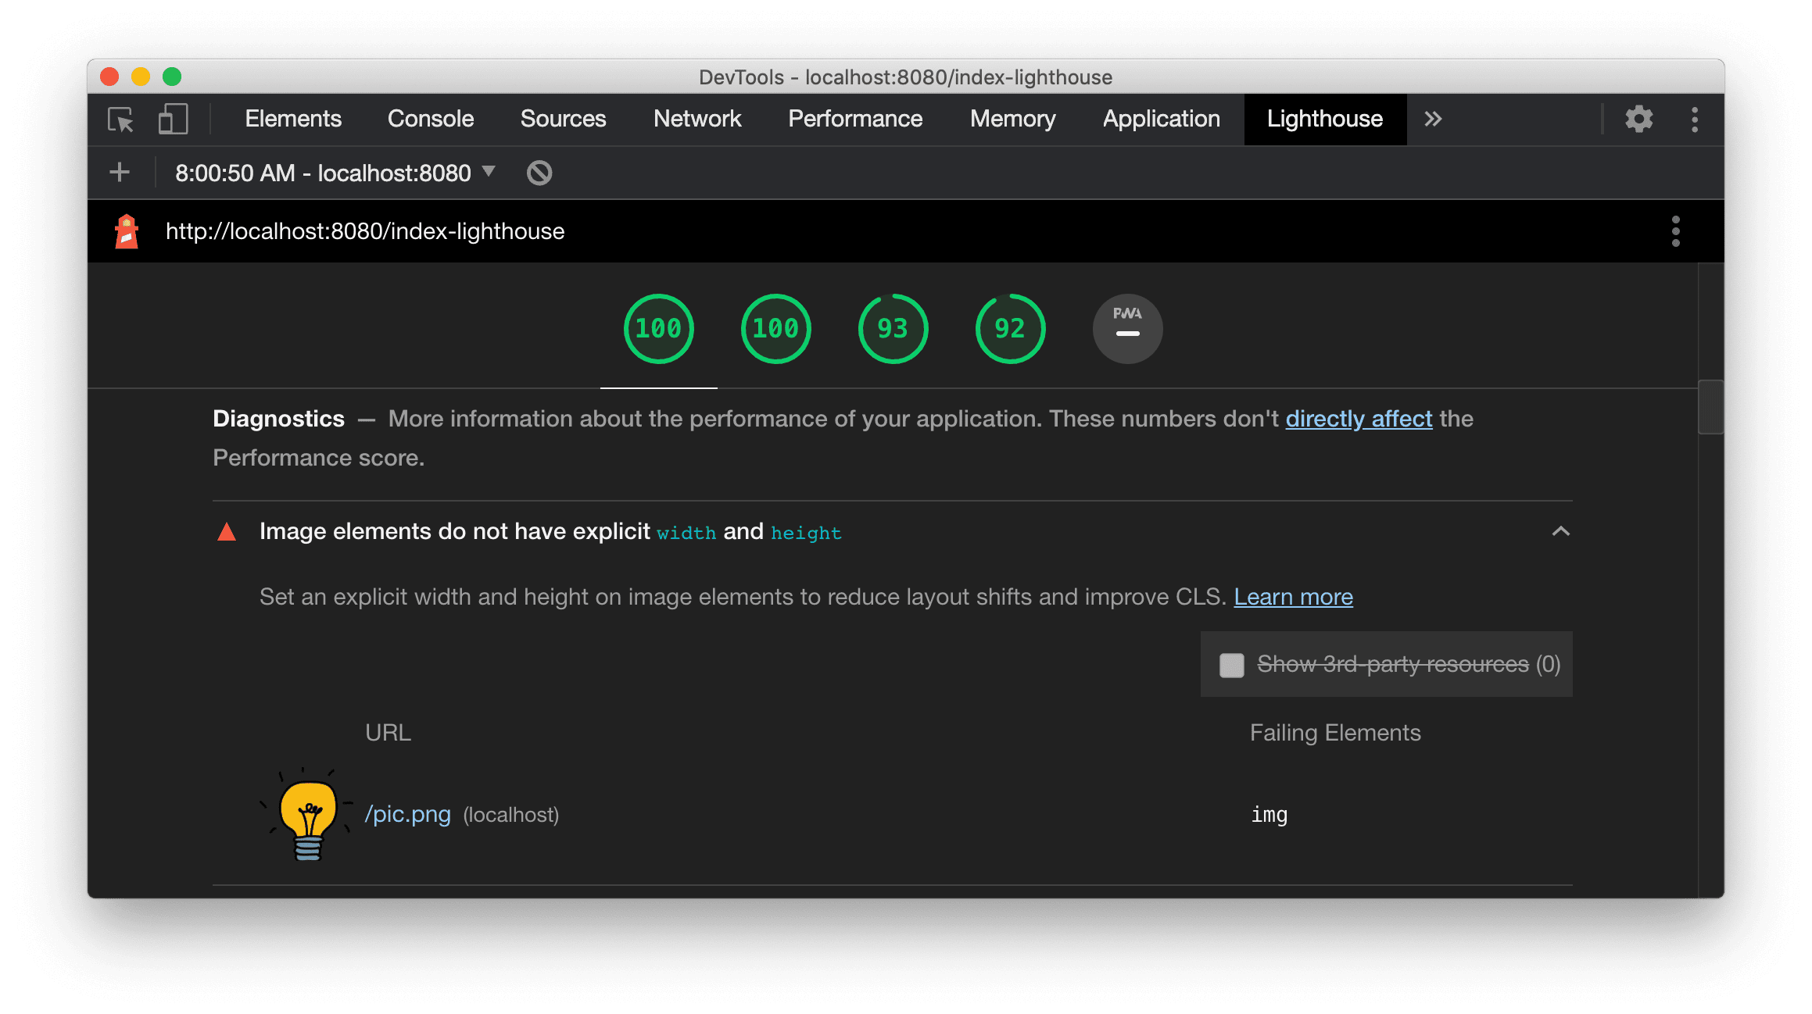The image size is (1812, 1014).
Task: Click the cursor/inspector tool icon
Action: click(x=120, y=117)
